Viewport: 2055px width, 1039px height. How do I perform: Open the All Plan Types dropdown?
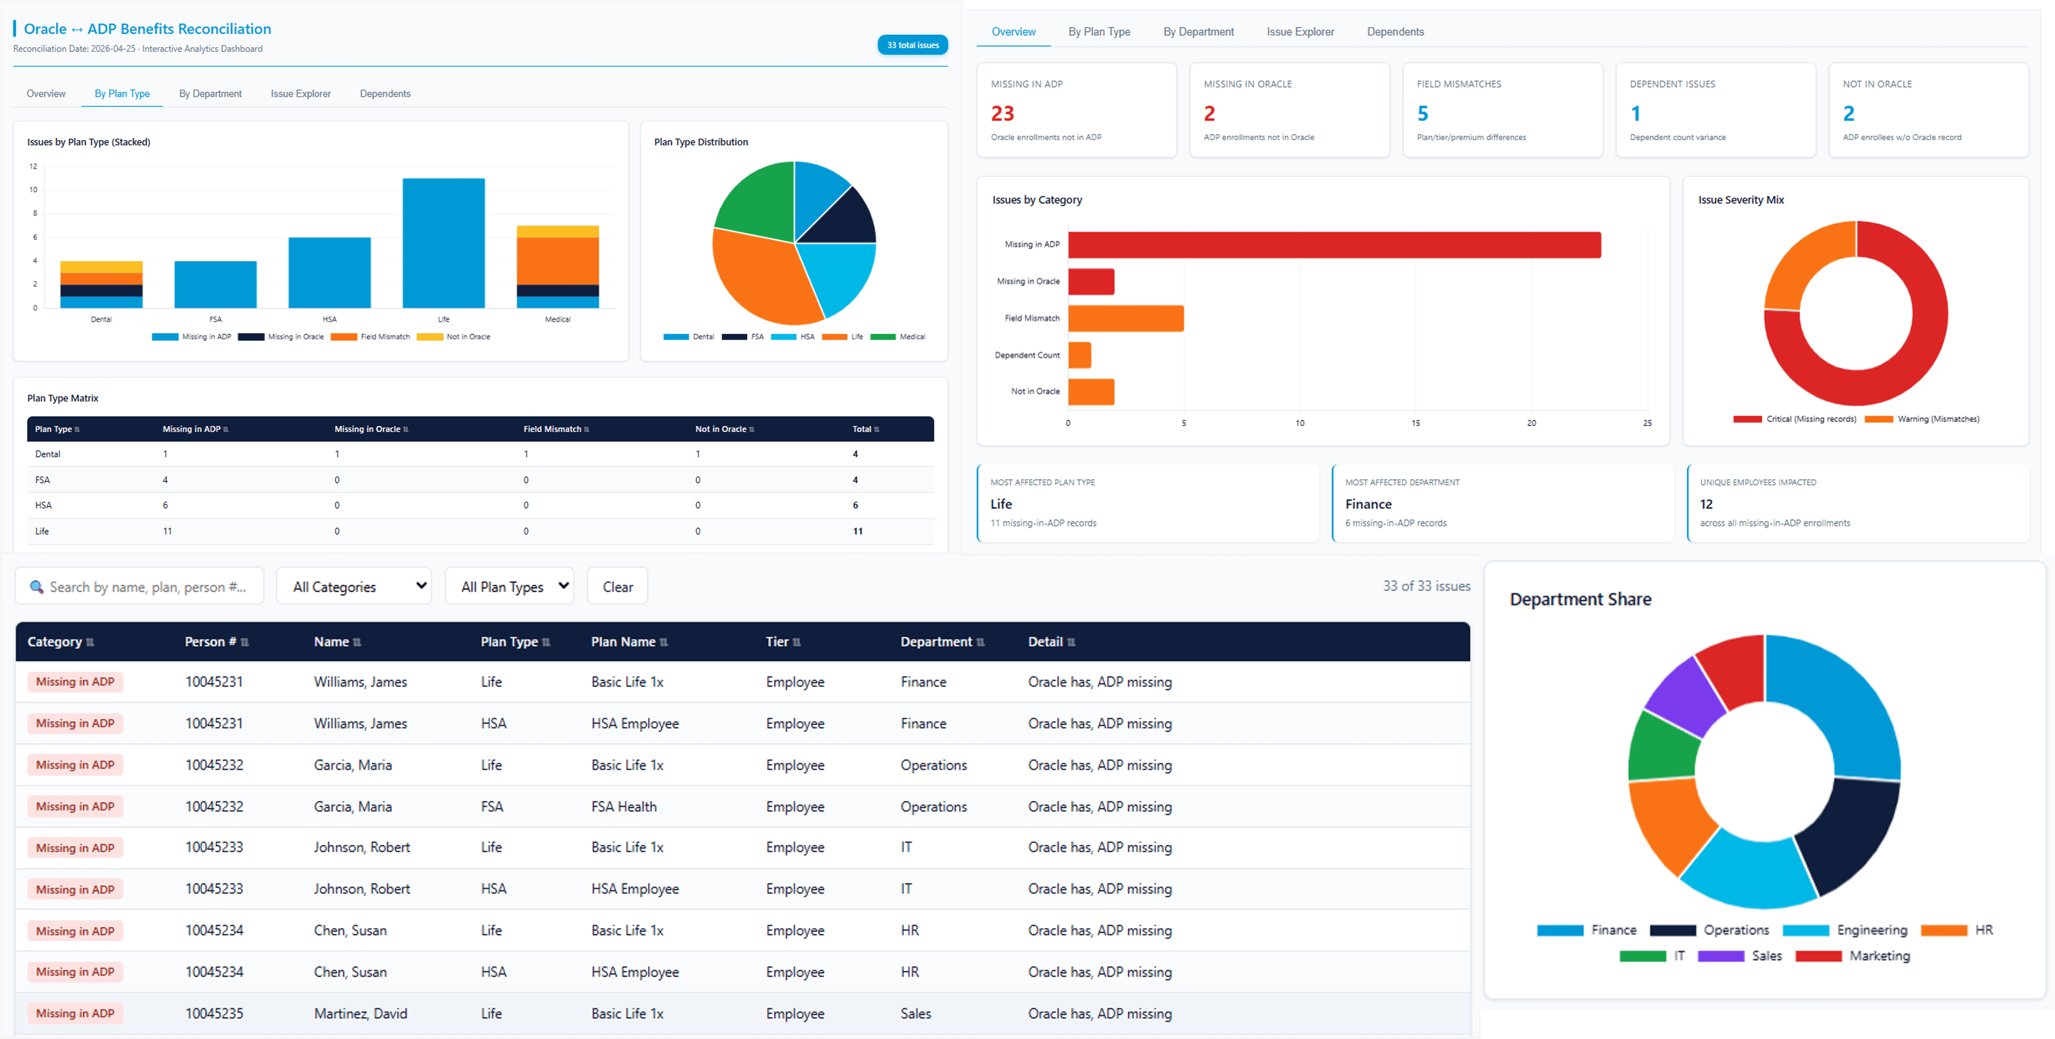(509, 587)
